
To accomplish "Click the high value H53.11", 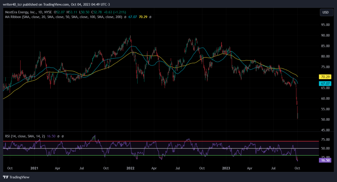I will tap(72, 12).
